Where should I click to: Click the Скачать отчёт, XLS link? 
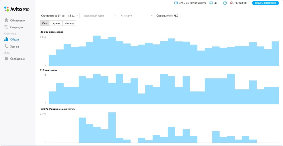(x=167, y=16)
